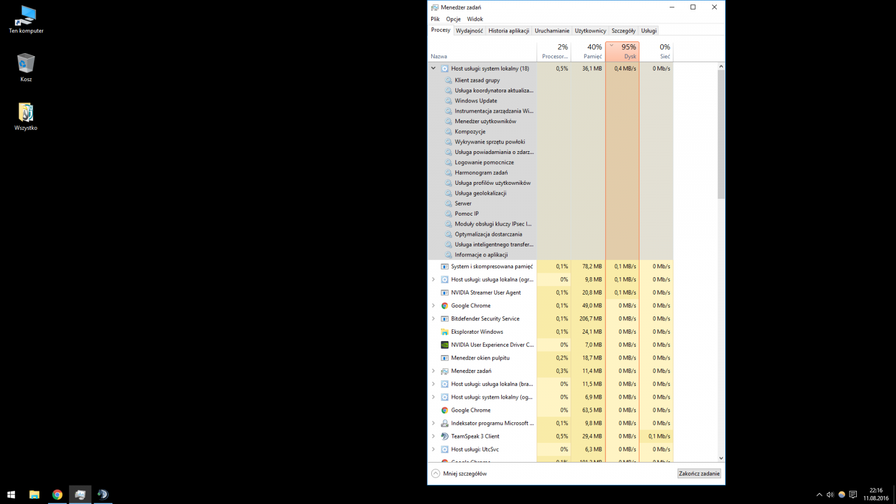The height and width of the screenshot is (504, 896).
Task: Click the 206,7 MB memory value
Action: click(591, 319)
